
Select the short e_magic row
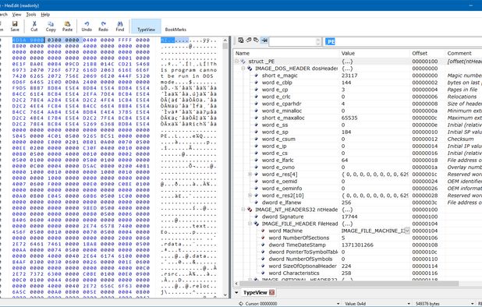(x=357, y=76)
